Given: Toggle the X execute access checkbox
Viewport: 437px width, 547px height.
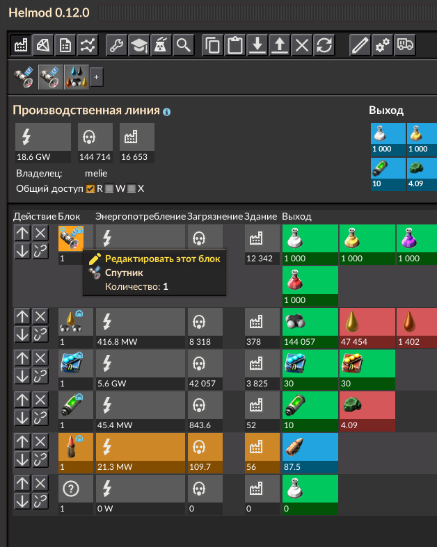Looking at the screenshot, I should coord(132,189).
